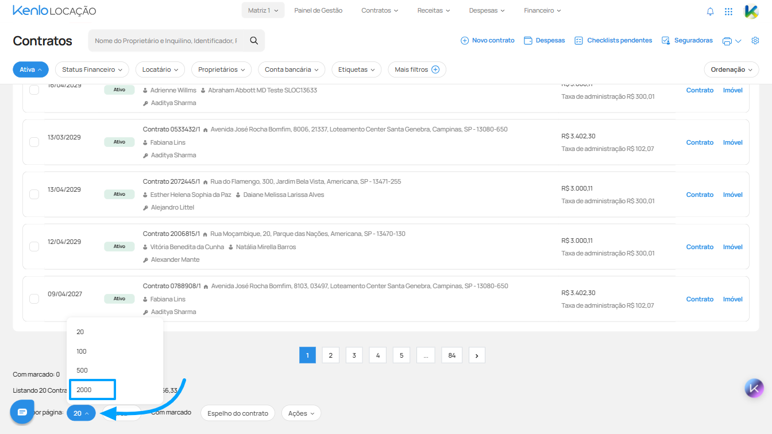Go to page 3
The image size is (772, 434).
click(x=354, y=355)
